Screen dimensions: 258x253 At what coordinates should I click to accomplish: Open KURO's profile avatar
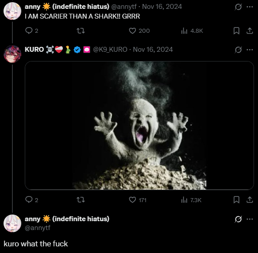12,54
